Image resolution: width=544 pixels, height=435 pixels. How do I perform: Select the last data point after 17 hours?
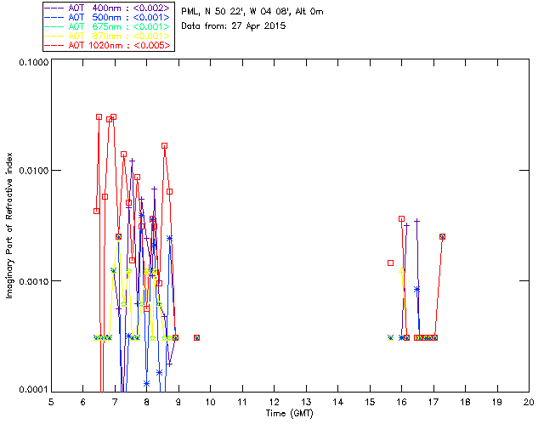coord(442,236)
